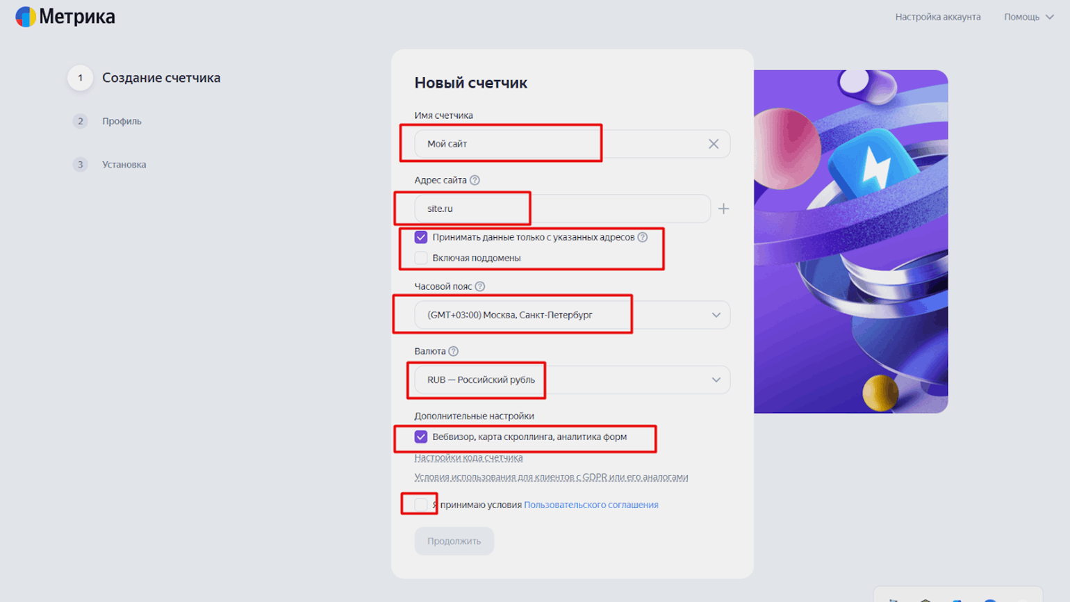Add another site address with plus icon
The height and width of the screenshot is (602, 1070).
pyautogui.click(x=723, y=209)
